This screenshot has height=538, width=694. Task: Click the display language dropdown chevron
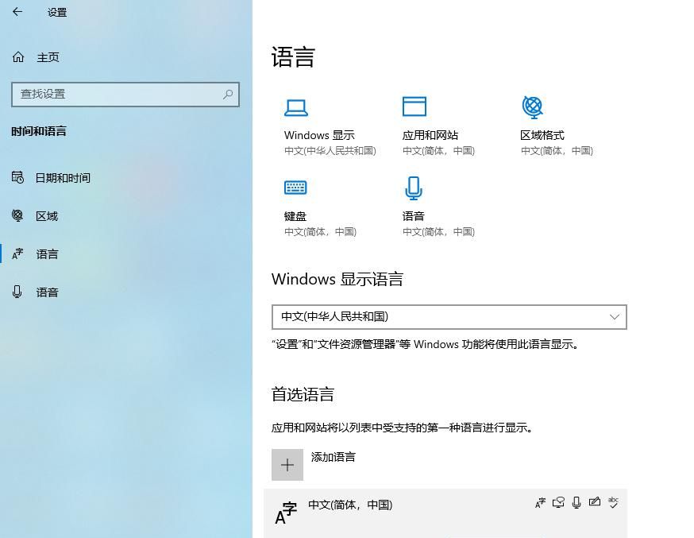(x=615, y=317)
